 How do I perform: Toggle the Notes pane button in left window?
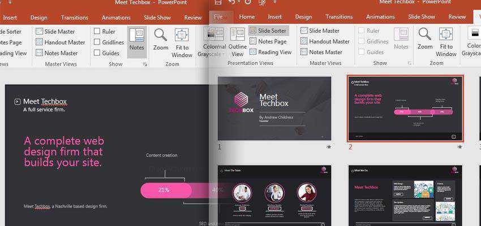(x=136, y=41)
